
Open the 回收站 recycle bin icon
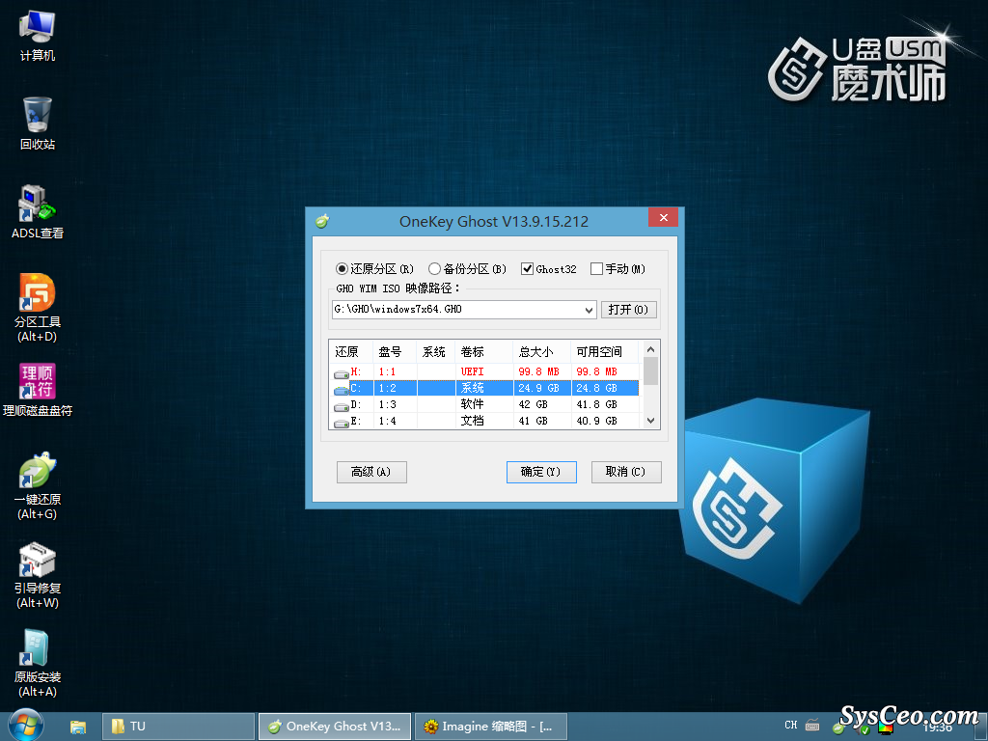click(x=38, y=123)
